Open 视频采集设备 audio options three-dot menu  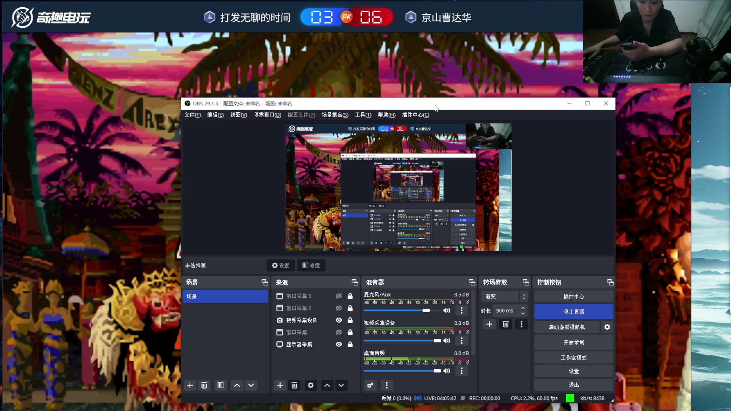coord(461,341)
